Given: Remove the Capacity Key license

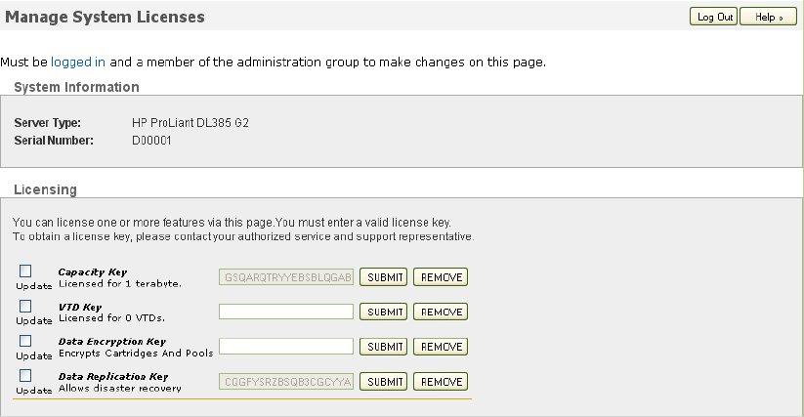Looking at the screenshot, I should [441, 277].
